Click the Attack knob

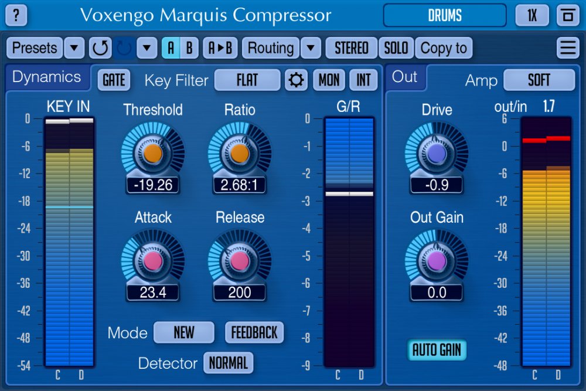tap(153, 261)
